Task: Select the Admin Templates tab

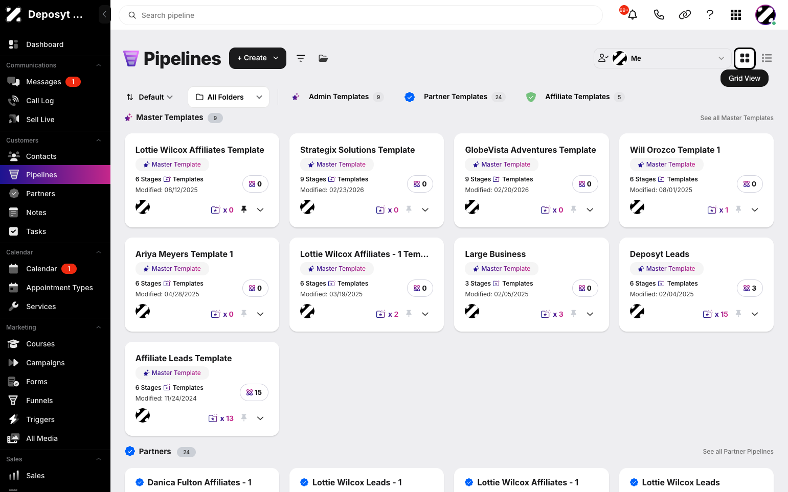Action: (338, 97)
